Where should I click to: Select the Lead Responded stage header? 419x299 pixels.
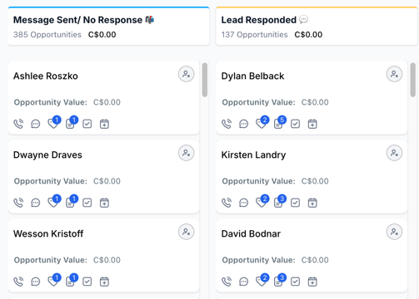pyautogui.click(x=317, y=26)
